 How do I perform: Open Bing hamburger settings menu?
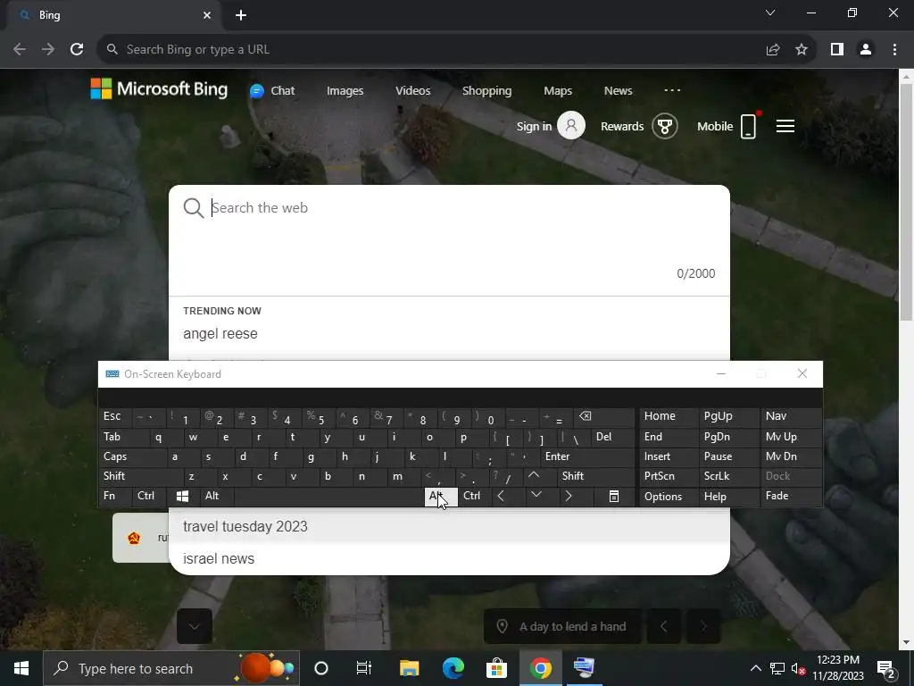coord(785,126)
